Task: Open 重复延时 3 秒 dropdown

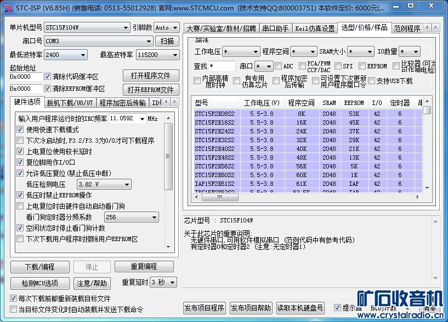Action: [163, 283]
